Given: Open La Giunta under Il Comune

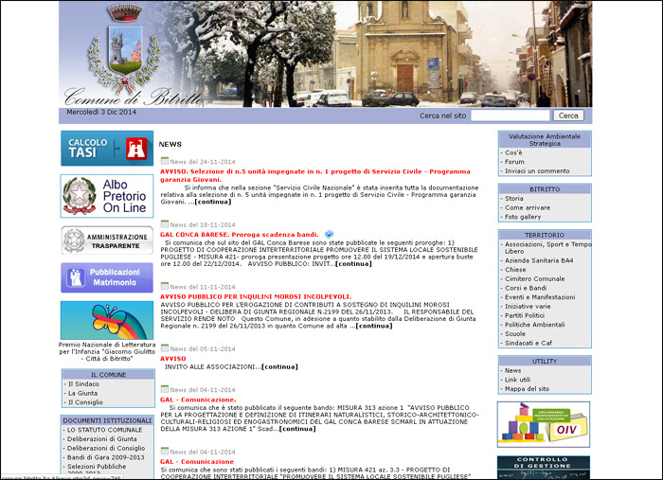Looking at the screenshot, I should [x=83, y=394].
